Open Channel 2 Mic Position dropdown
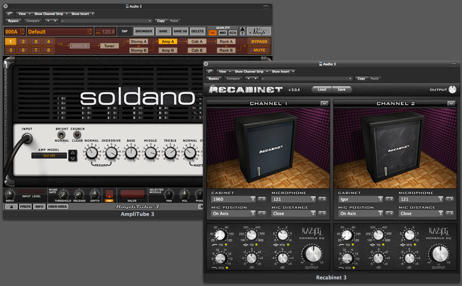 361,213
